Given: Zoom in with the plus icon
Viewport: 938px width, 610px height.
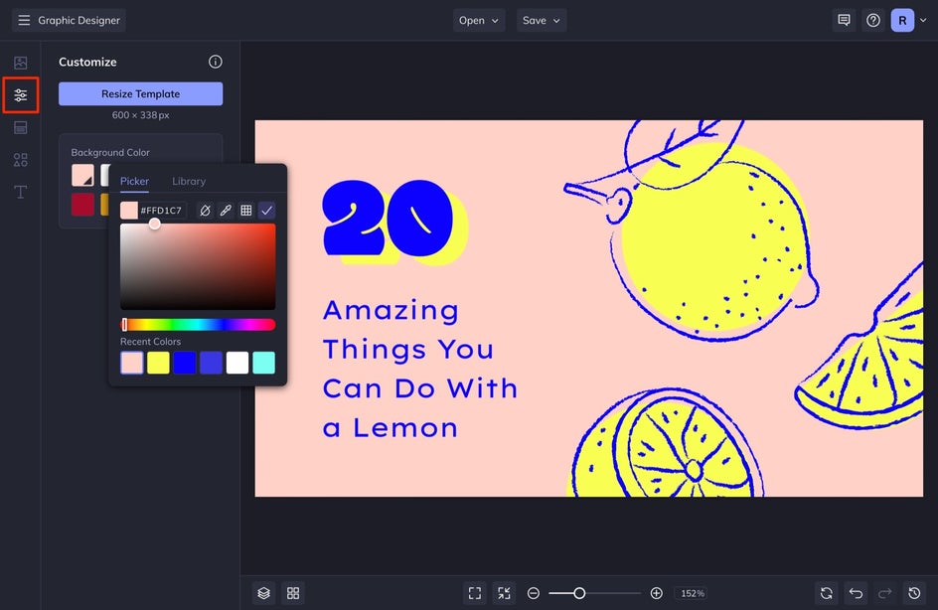Looking at the screenshot, I should tap(656, 593).
